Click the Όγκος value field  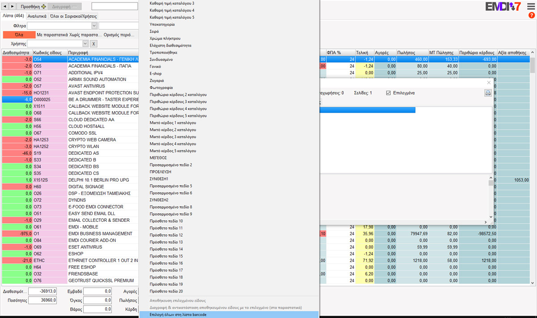(98, 301)
